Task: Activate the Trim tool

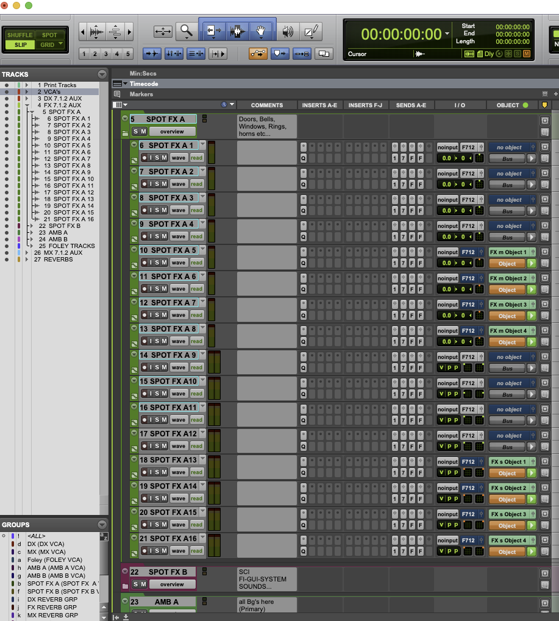Action: (x=213, y=30)
